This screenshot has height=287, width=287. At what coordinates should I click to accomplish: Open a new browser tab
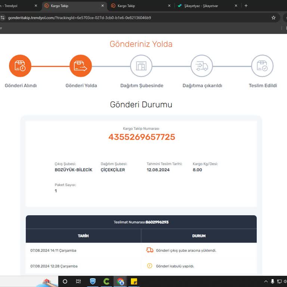tap(246, 6)
